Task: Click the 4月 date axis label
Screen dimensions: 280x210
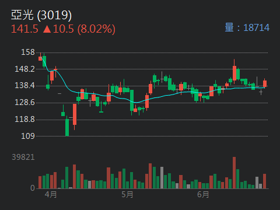Action: [51, 194]
